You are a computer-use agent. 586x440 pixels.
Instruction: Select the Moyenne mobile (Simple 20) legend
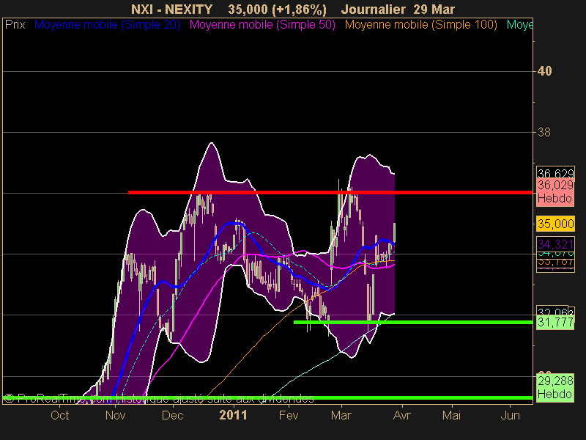click(x=107, y=25)
